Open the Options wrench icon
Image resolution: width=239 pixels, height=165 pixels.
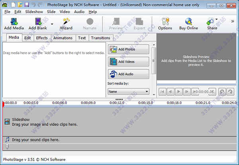click(166, 22)
